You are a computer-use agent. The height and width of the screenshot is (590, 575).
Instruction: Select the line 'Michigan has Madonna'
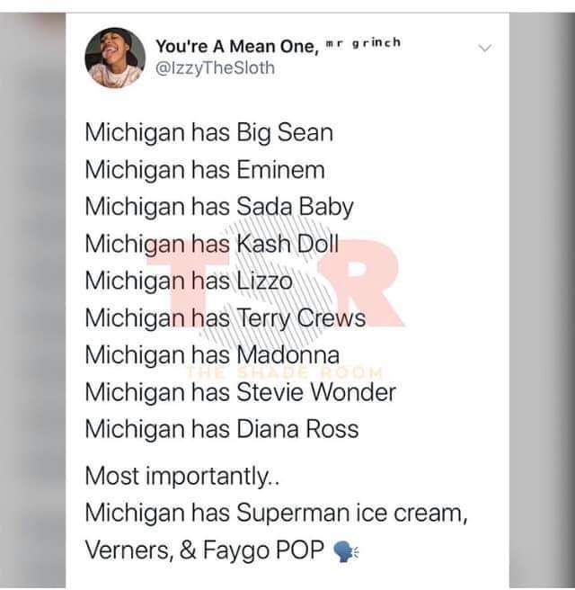pos(212,355)
